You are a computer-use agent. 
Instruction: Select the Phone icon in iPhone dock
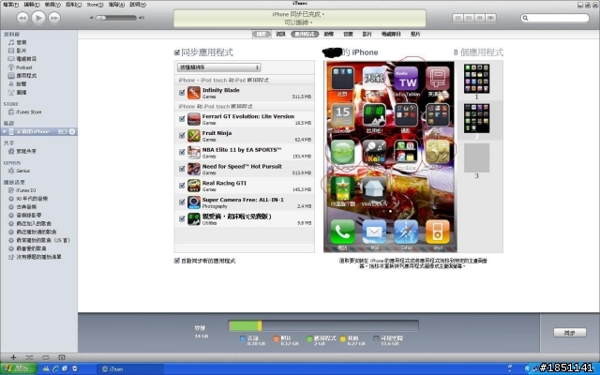coord(342,232)
